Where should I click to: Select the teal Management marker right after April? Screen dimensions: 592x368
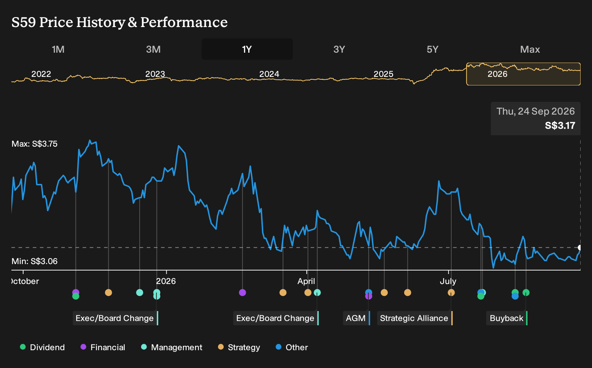click(317, 293)
